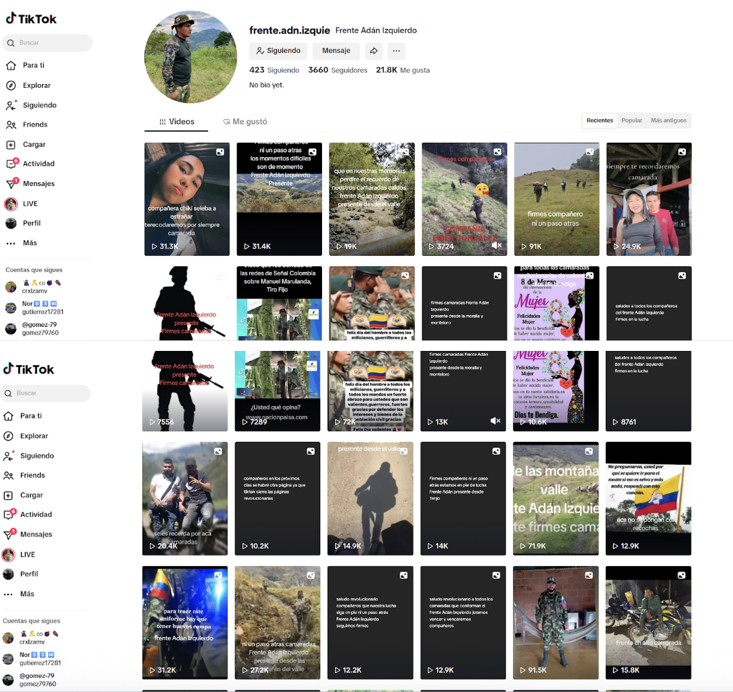
Task: Click the grid icon on the Videos tab
Action: (x=163, y=122)
